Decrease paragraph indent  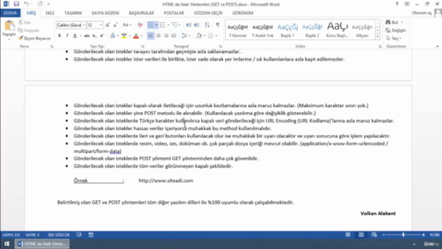click(x=189, y=25)
